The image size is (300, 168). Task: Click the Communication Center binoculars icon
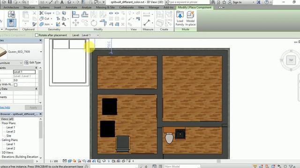(x=213, y=2)
